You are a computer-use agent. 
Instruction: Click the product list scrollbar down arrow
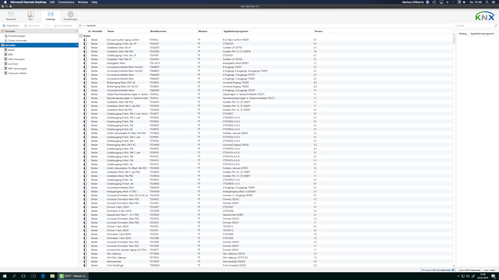(454, 266)
